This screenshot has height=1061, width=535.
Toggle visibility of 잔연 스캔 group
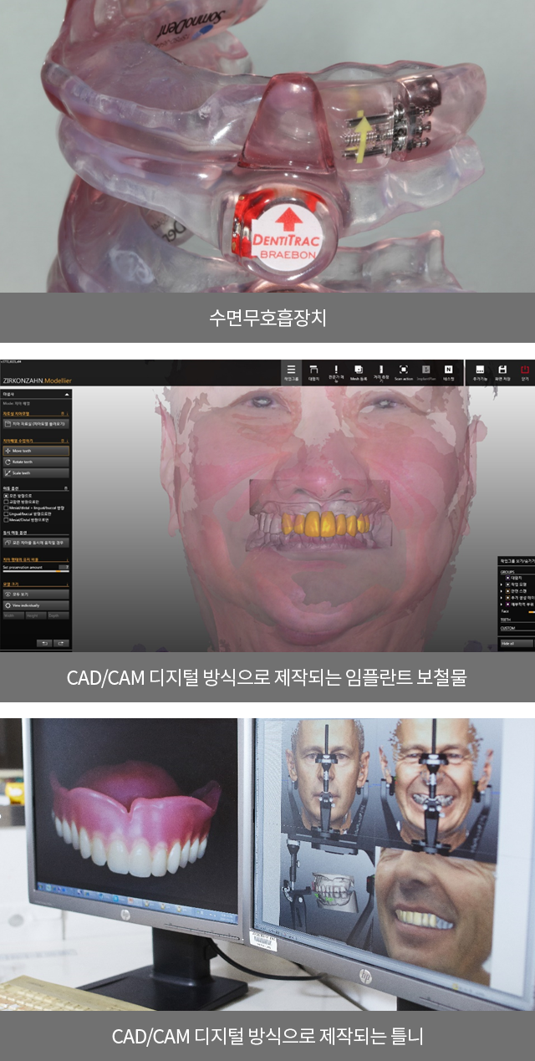(x=508, y=591)
